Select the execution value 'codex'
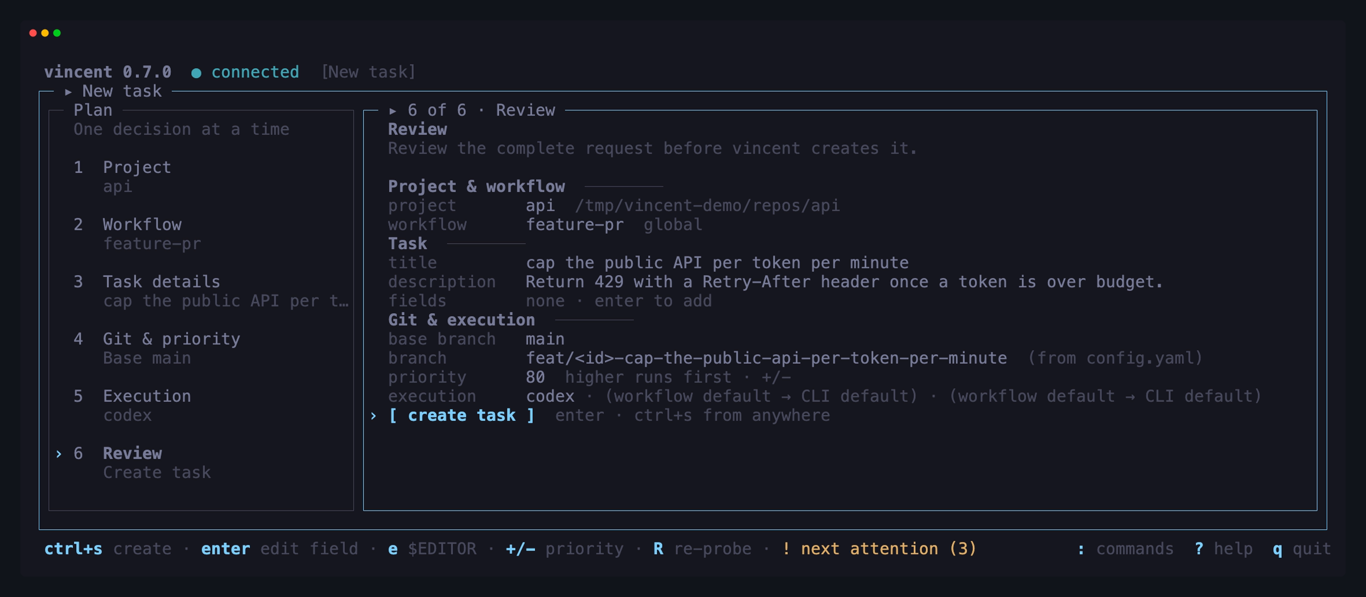This screenshot has width=1366, height=597. 550,397
